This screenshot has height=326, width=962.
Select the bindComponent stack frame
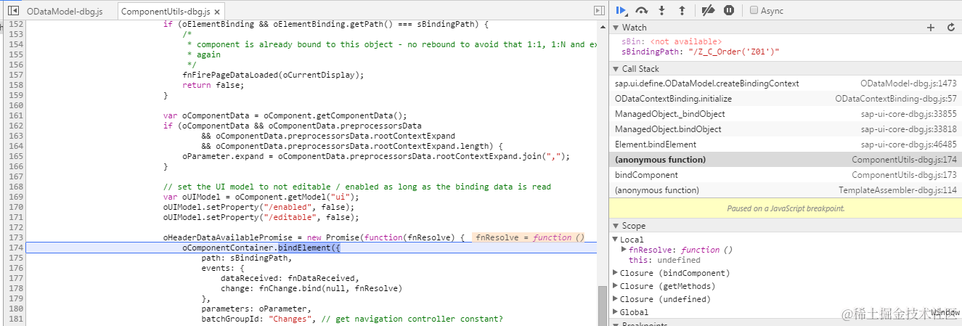pyautogui.click(x=786, y=175)
